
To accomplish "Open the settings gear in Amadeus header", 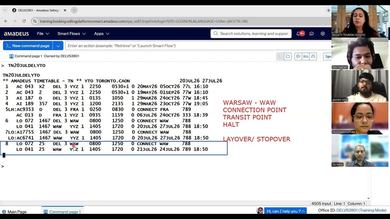I will tap(323, 34).
